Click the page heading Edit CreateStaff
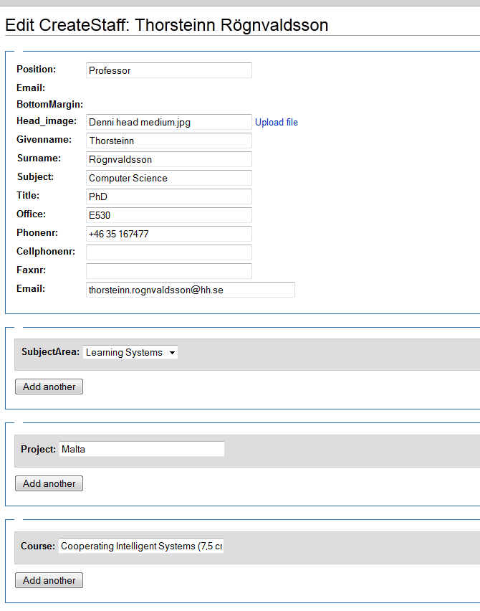Viewport: 480px width, 611px height. point(166,25)
